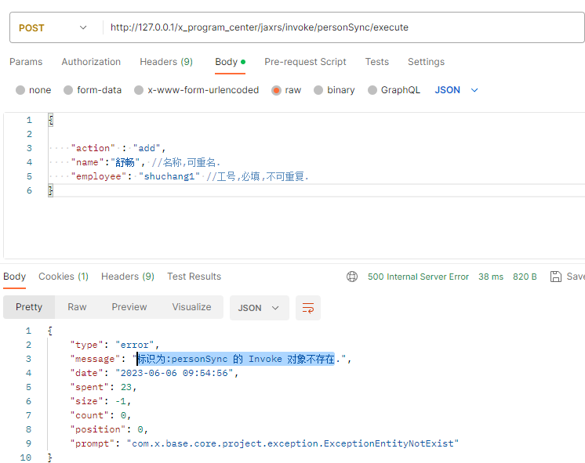The width and height of the screenshot is (585, 463).
Task: Click the Raw response view button
Action: coord(77,307)
